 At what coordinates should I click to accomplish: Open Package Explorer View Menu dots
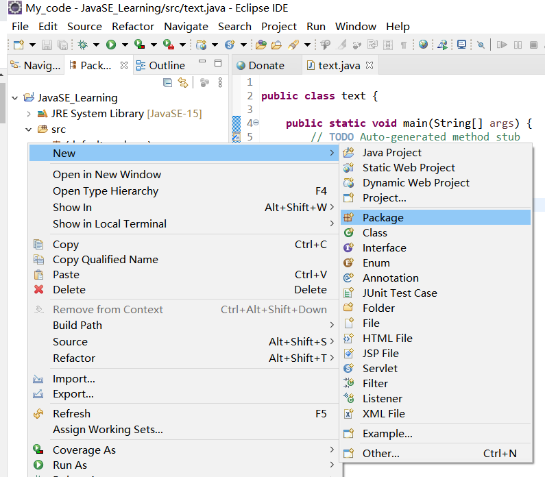click(220, 82)
